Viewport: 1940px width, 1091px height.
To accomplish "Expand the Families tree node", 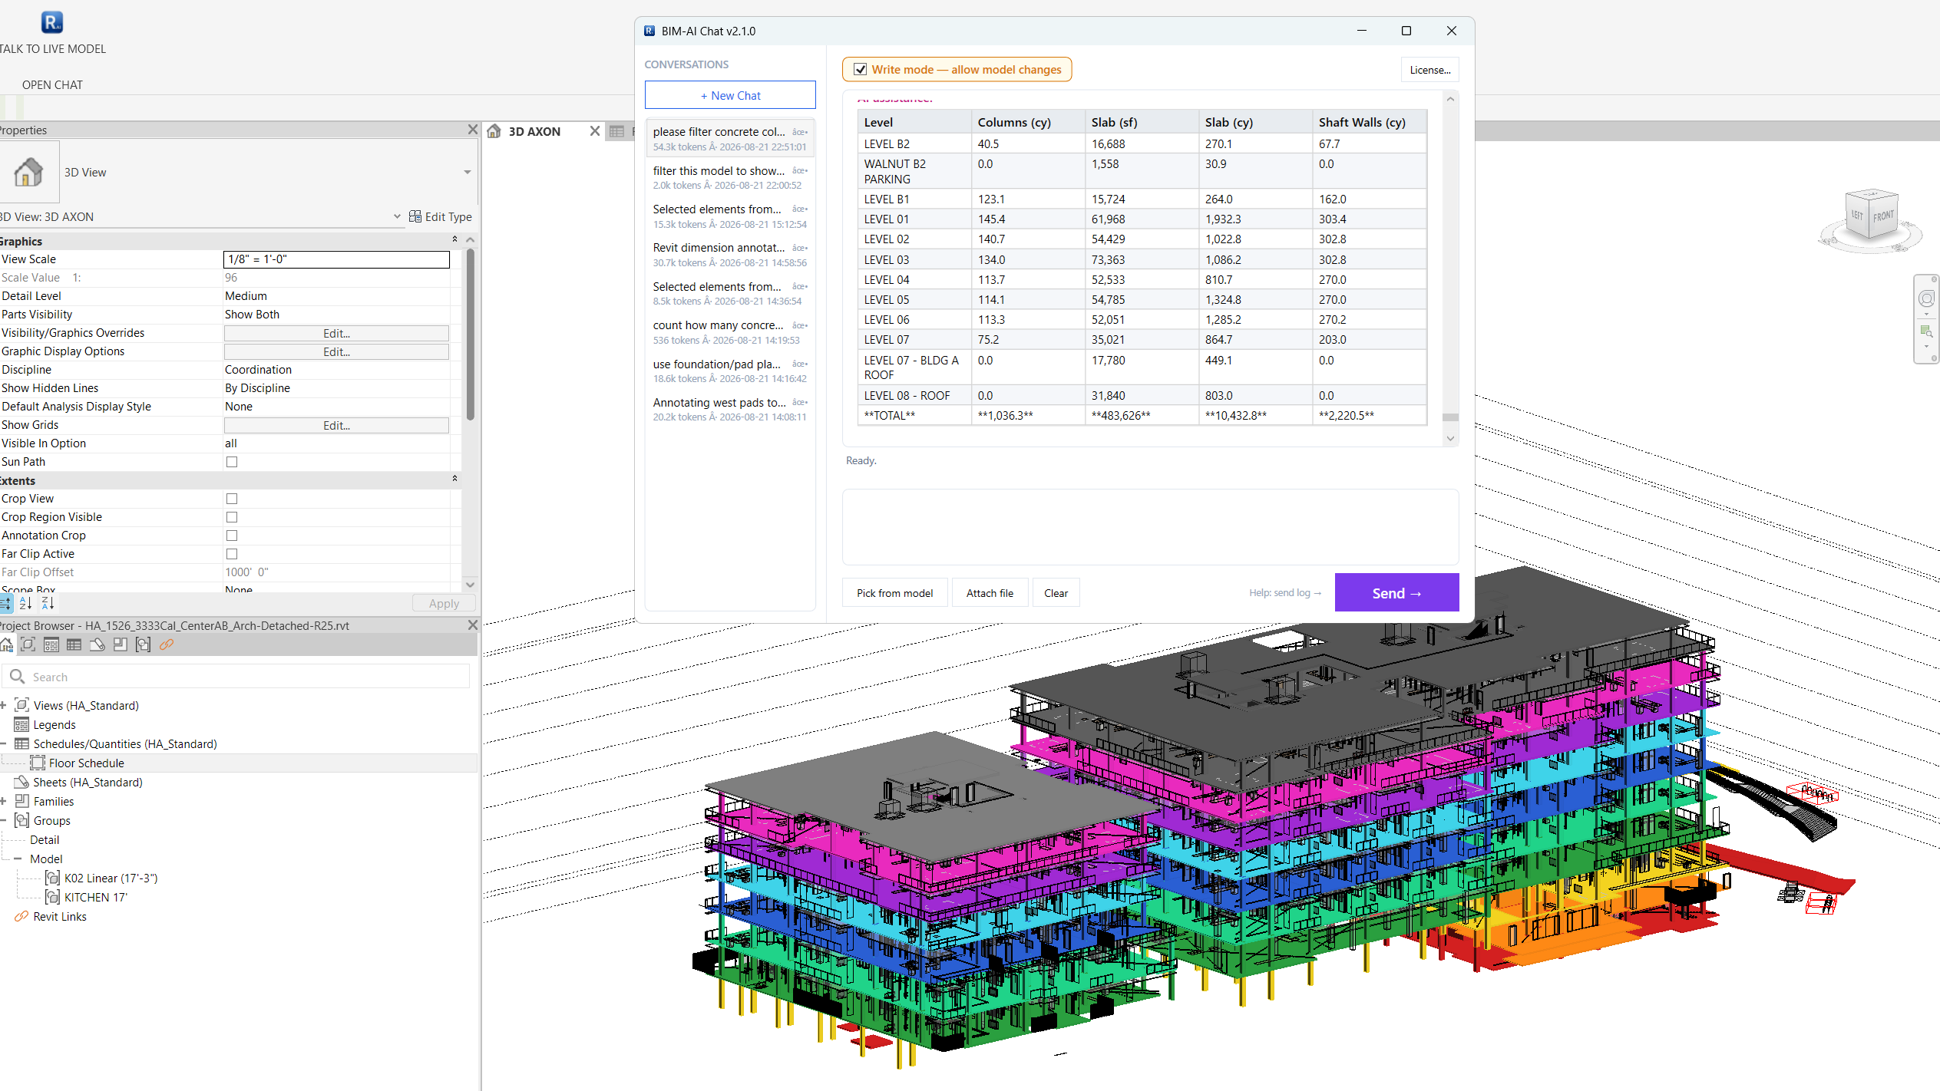I will pos(4,801).
